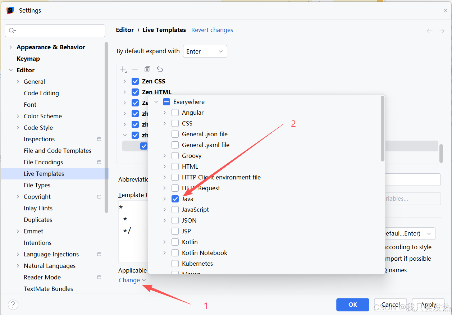Click the JSON context label

(x=189, y=220)
